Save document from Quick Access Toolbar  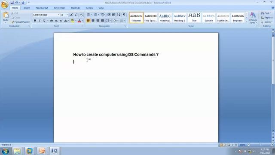coord(12,3)
